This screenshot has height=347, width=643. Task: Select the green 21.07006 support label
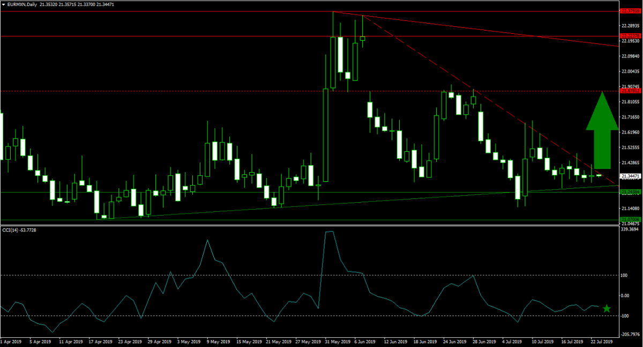coord(630,219)
